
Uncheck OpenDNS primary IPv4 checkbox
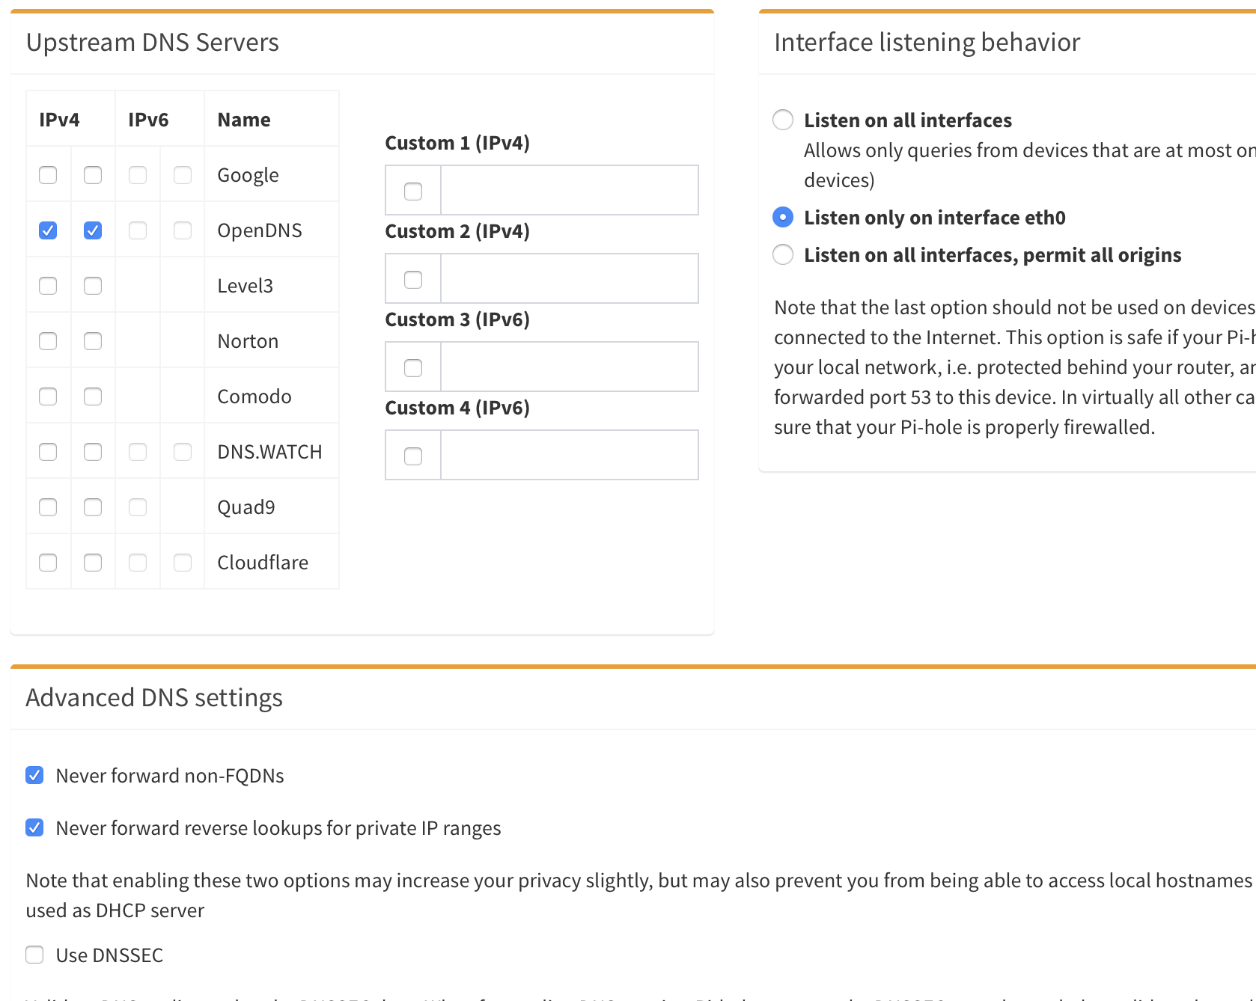[48, 230]
